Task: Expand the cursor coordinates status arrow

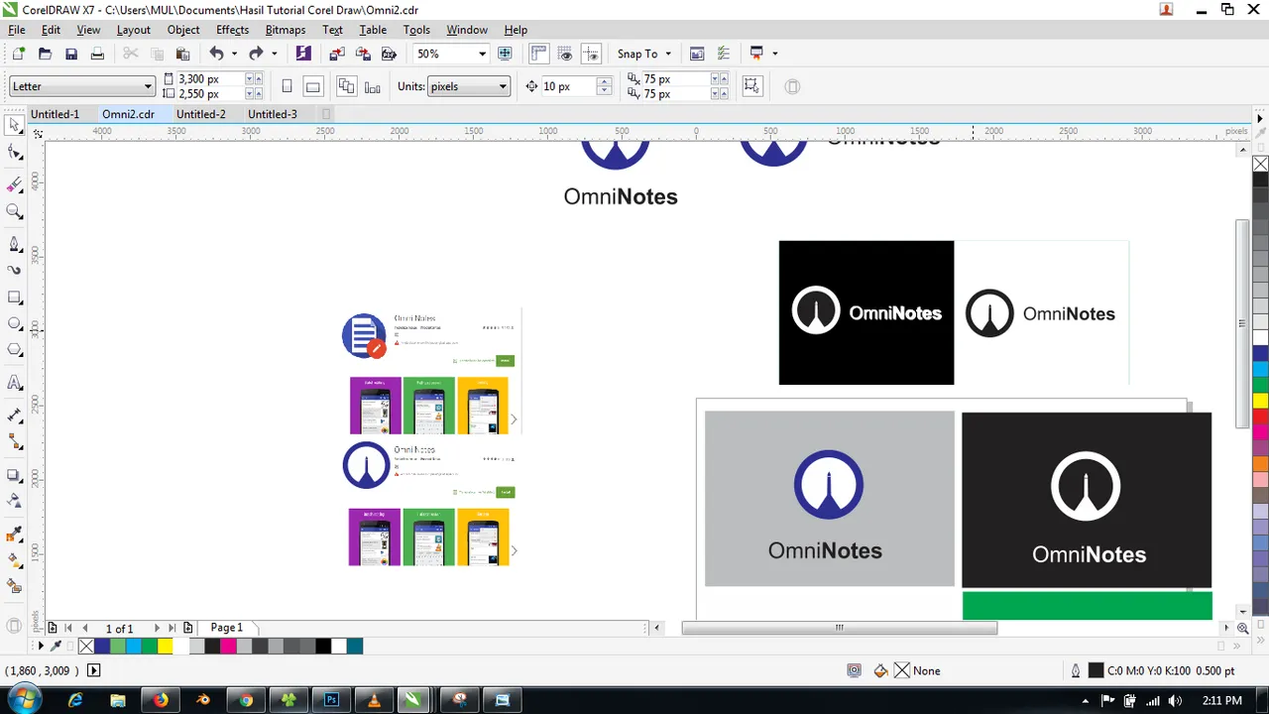Action: coord(94,670)
